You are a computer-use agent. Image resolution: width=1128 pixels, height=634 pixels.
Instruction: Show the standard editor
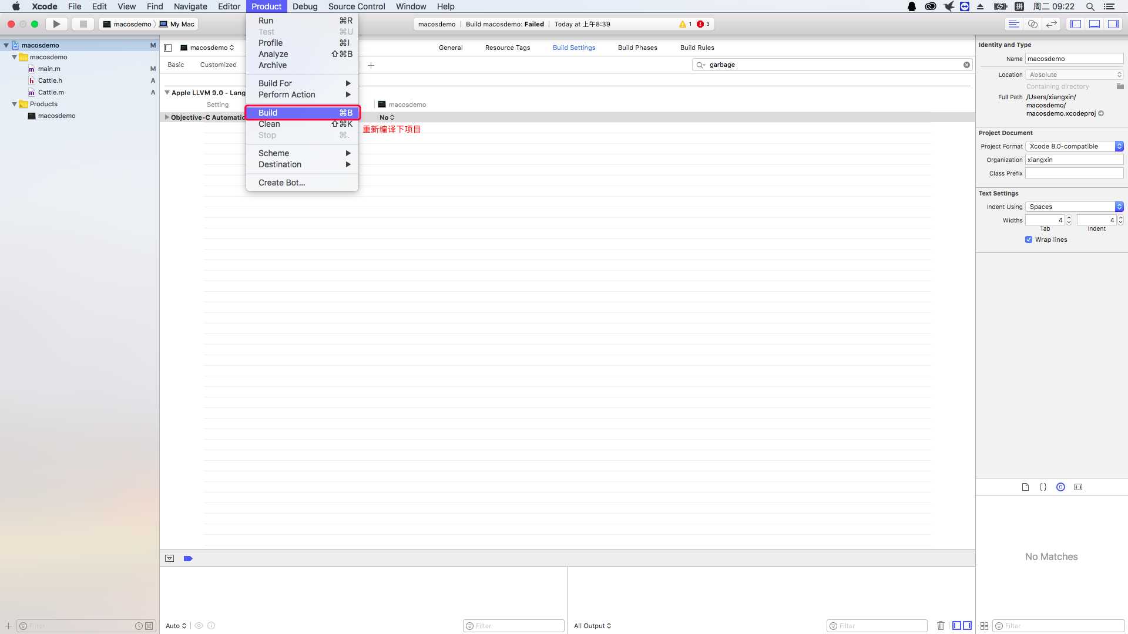click(x=1013, y=24)
